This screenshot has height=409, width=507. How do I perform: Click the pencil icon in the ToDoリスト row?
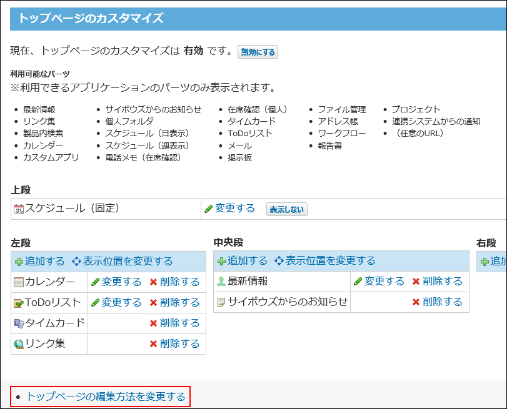[x=96, y=303]
